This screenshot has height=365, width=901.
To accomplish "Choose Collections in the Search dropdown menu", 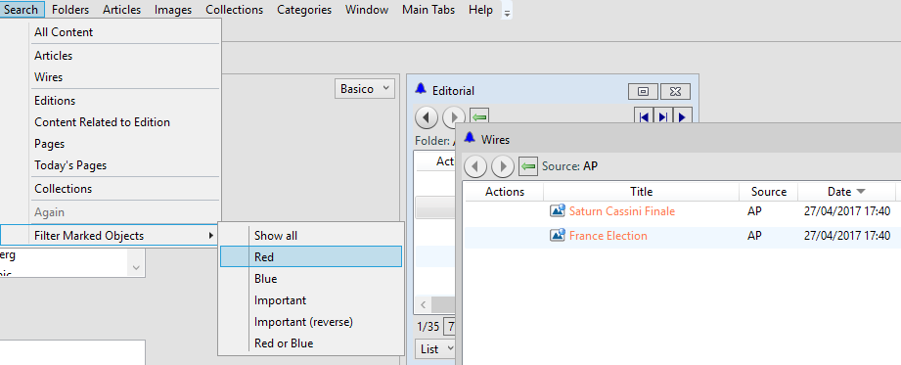I will (x=111, y=189).
